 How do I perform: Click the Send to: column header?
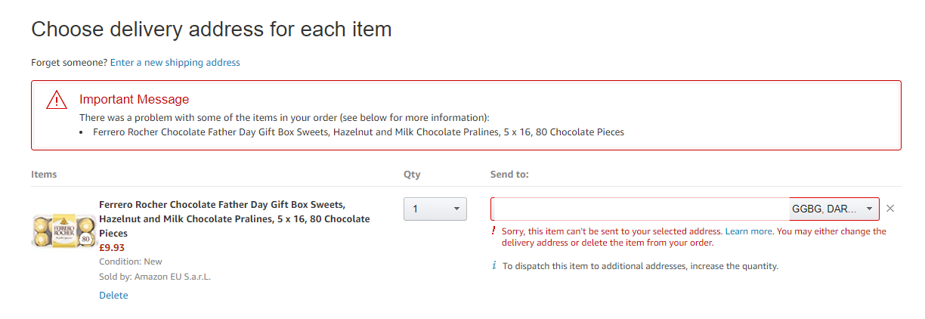coord(509,175)
